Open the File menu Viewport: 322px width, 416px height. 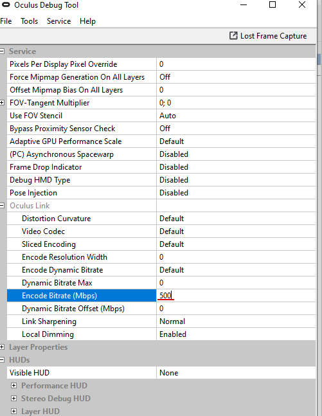[6, 21]
